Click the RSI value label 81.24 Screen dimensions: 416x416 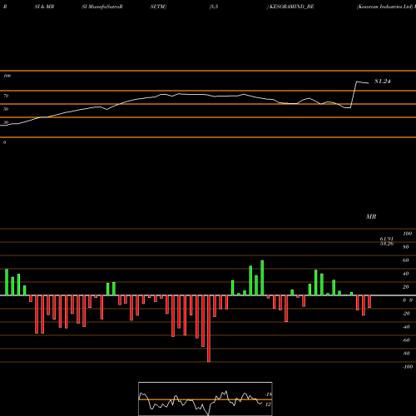pos(383,82)
